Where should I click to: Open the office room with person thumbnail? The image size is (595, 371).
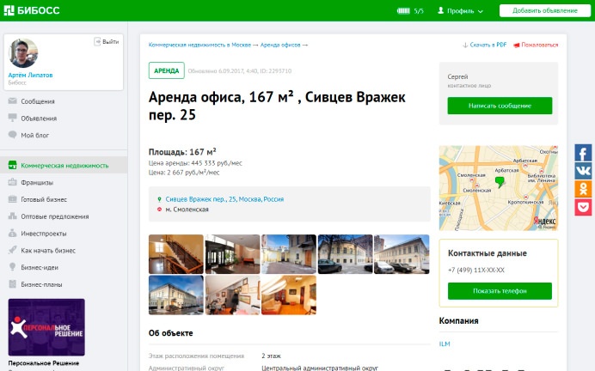[x=233, y=295]
